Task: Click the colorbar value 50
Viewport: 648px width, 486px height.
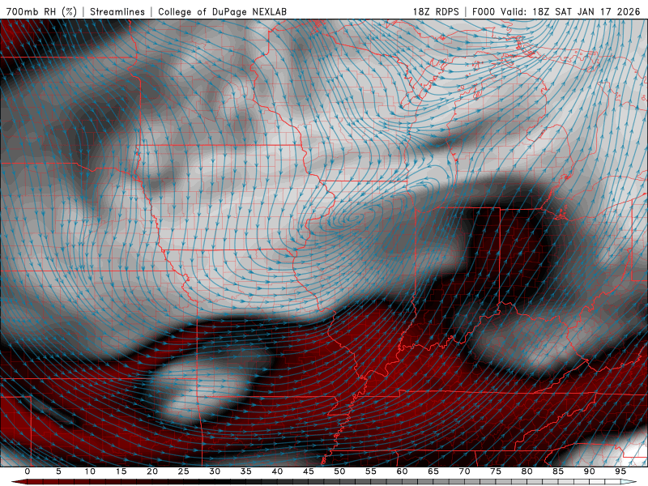Action: coord(339,471)
